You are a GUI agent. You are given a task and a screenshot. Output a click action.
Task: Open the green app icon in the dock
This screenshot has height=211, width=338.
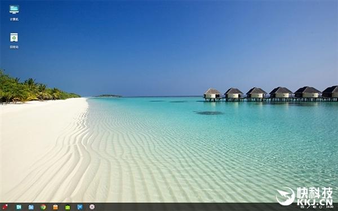click(68, 207)
